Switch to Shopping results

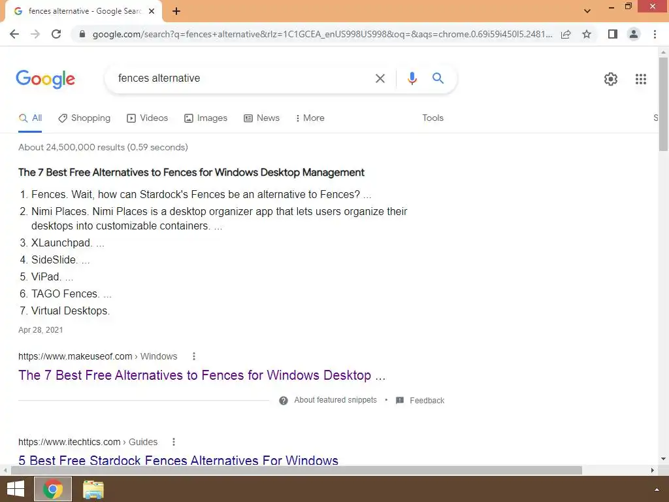click(84, 118)
